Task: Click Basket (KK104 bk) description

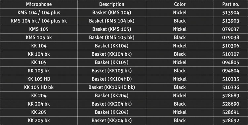Action: coord(112,54)
